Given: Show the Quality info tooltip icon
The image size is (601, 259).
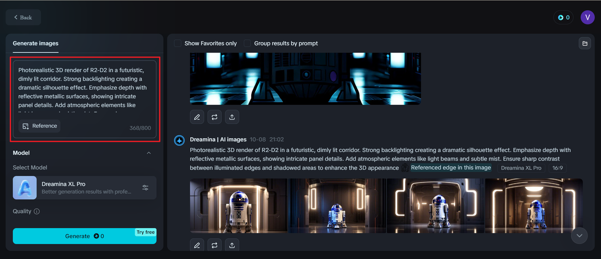Looking at the screenshot, I should click(x=37, y=211).
